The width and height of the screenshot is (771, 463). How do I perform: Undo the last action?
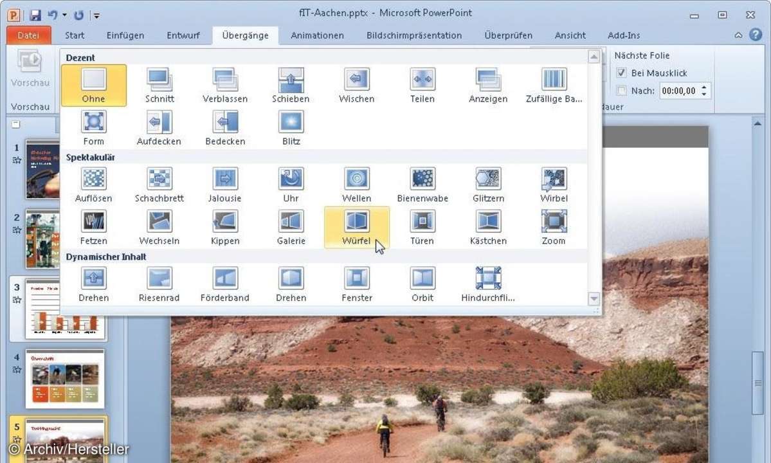point(52,15)
